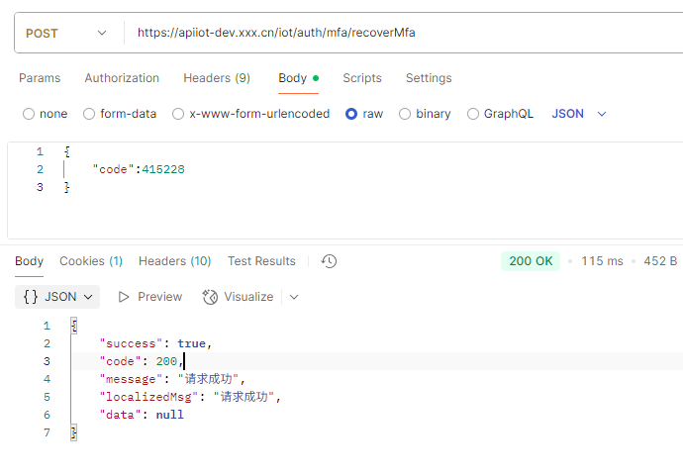Screen dimensions: 683x476
Task: Open the Scripts tab
Action: [x=362, y=78]
